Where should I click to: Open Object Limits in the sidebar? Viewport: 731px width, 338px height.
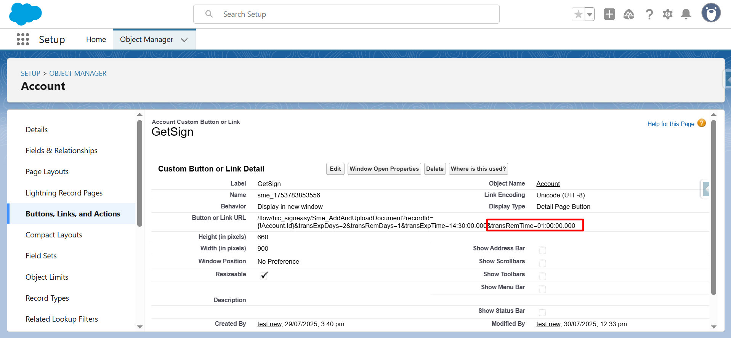[x=47, y=277]
